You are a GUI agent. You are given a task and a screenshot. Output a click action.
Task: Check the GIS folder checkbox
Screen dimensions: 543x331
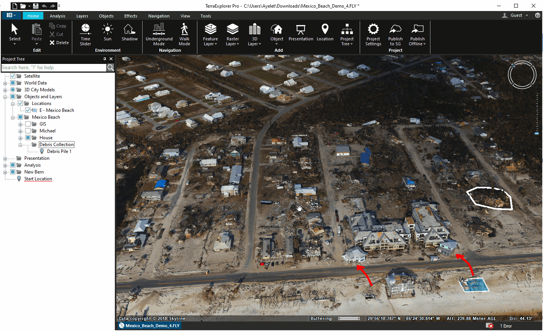point(28,124)
